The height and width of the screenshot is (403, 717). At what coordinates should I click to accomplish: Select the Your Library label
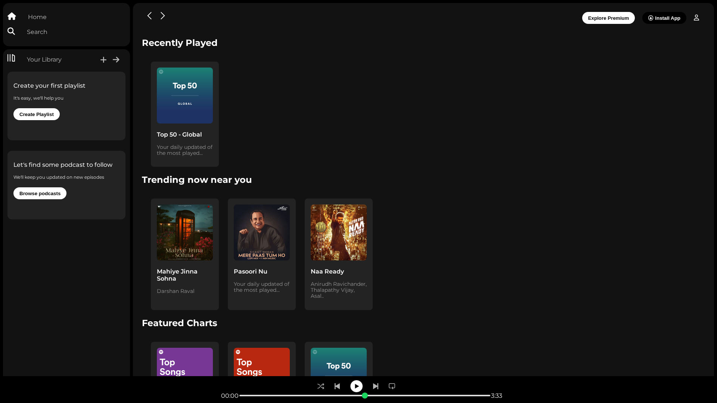coord(44,59)
